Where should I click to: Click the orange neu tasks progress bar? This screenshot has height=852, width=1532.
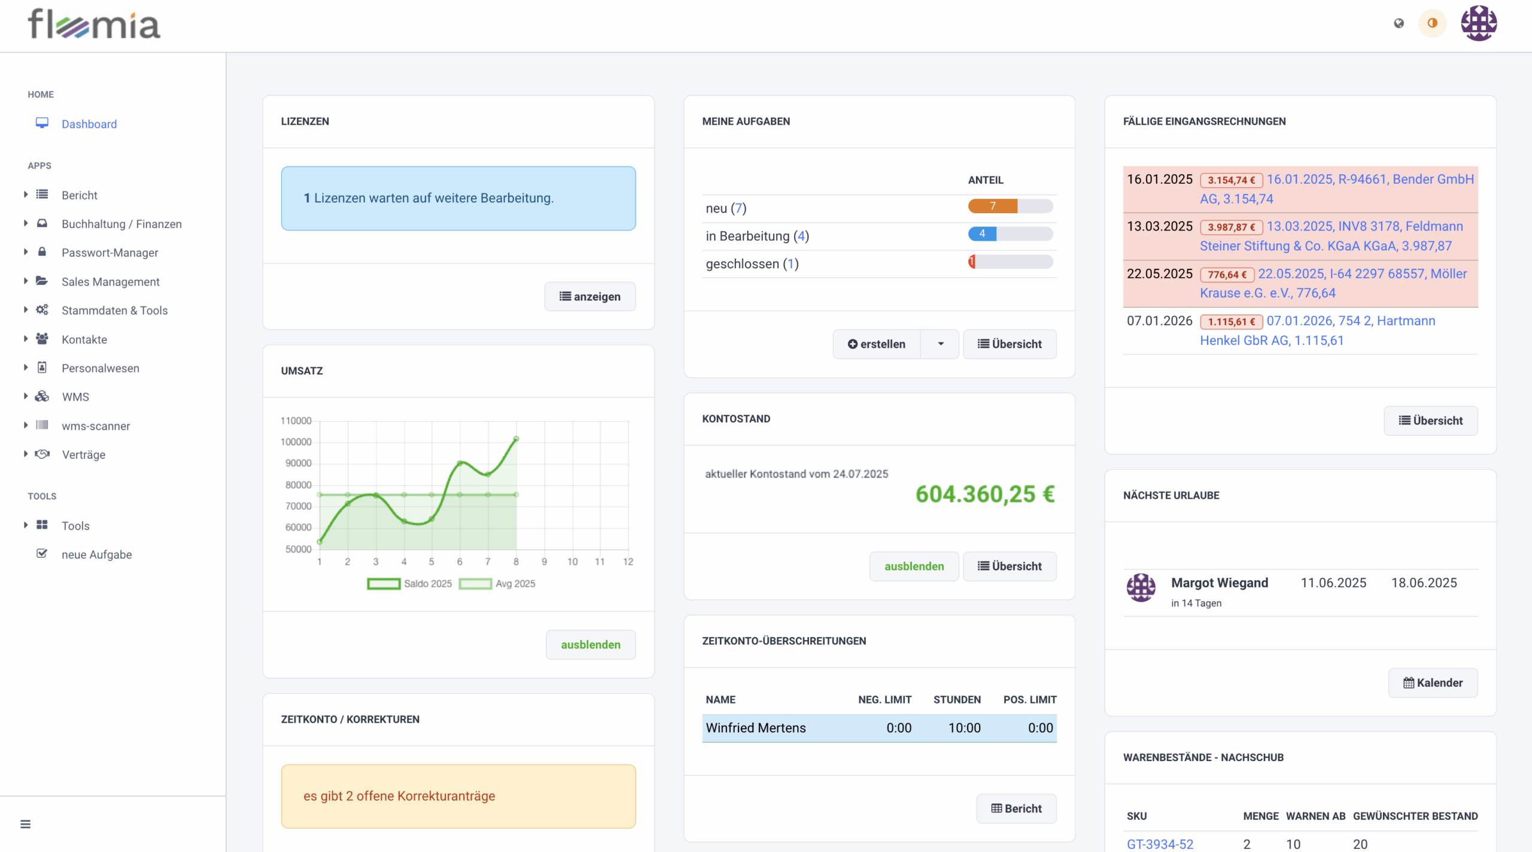[993, 206]
